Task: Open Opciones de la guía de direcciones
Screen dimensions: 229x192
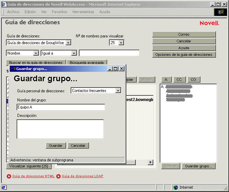Action: click(184, 55)
